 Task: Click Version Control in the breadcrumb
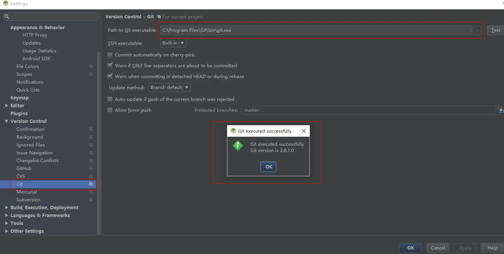click(x=123, y=17)
